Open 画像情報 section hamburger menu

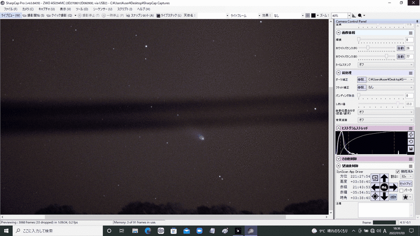(x=411, y=33)
